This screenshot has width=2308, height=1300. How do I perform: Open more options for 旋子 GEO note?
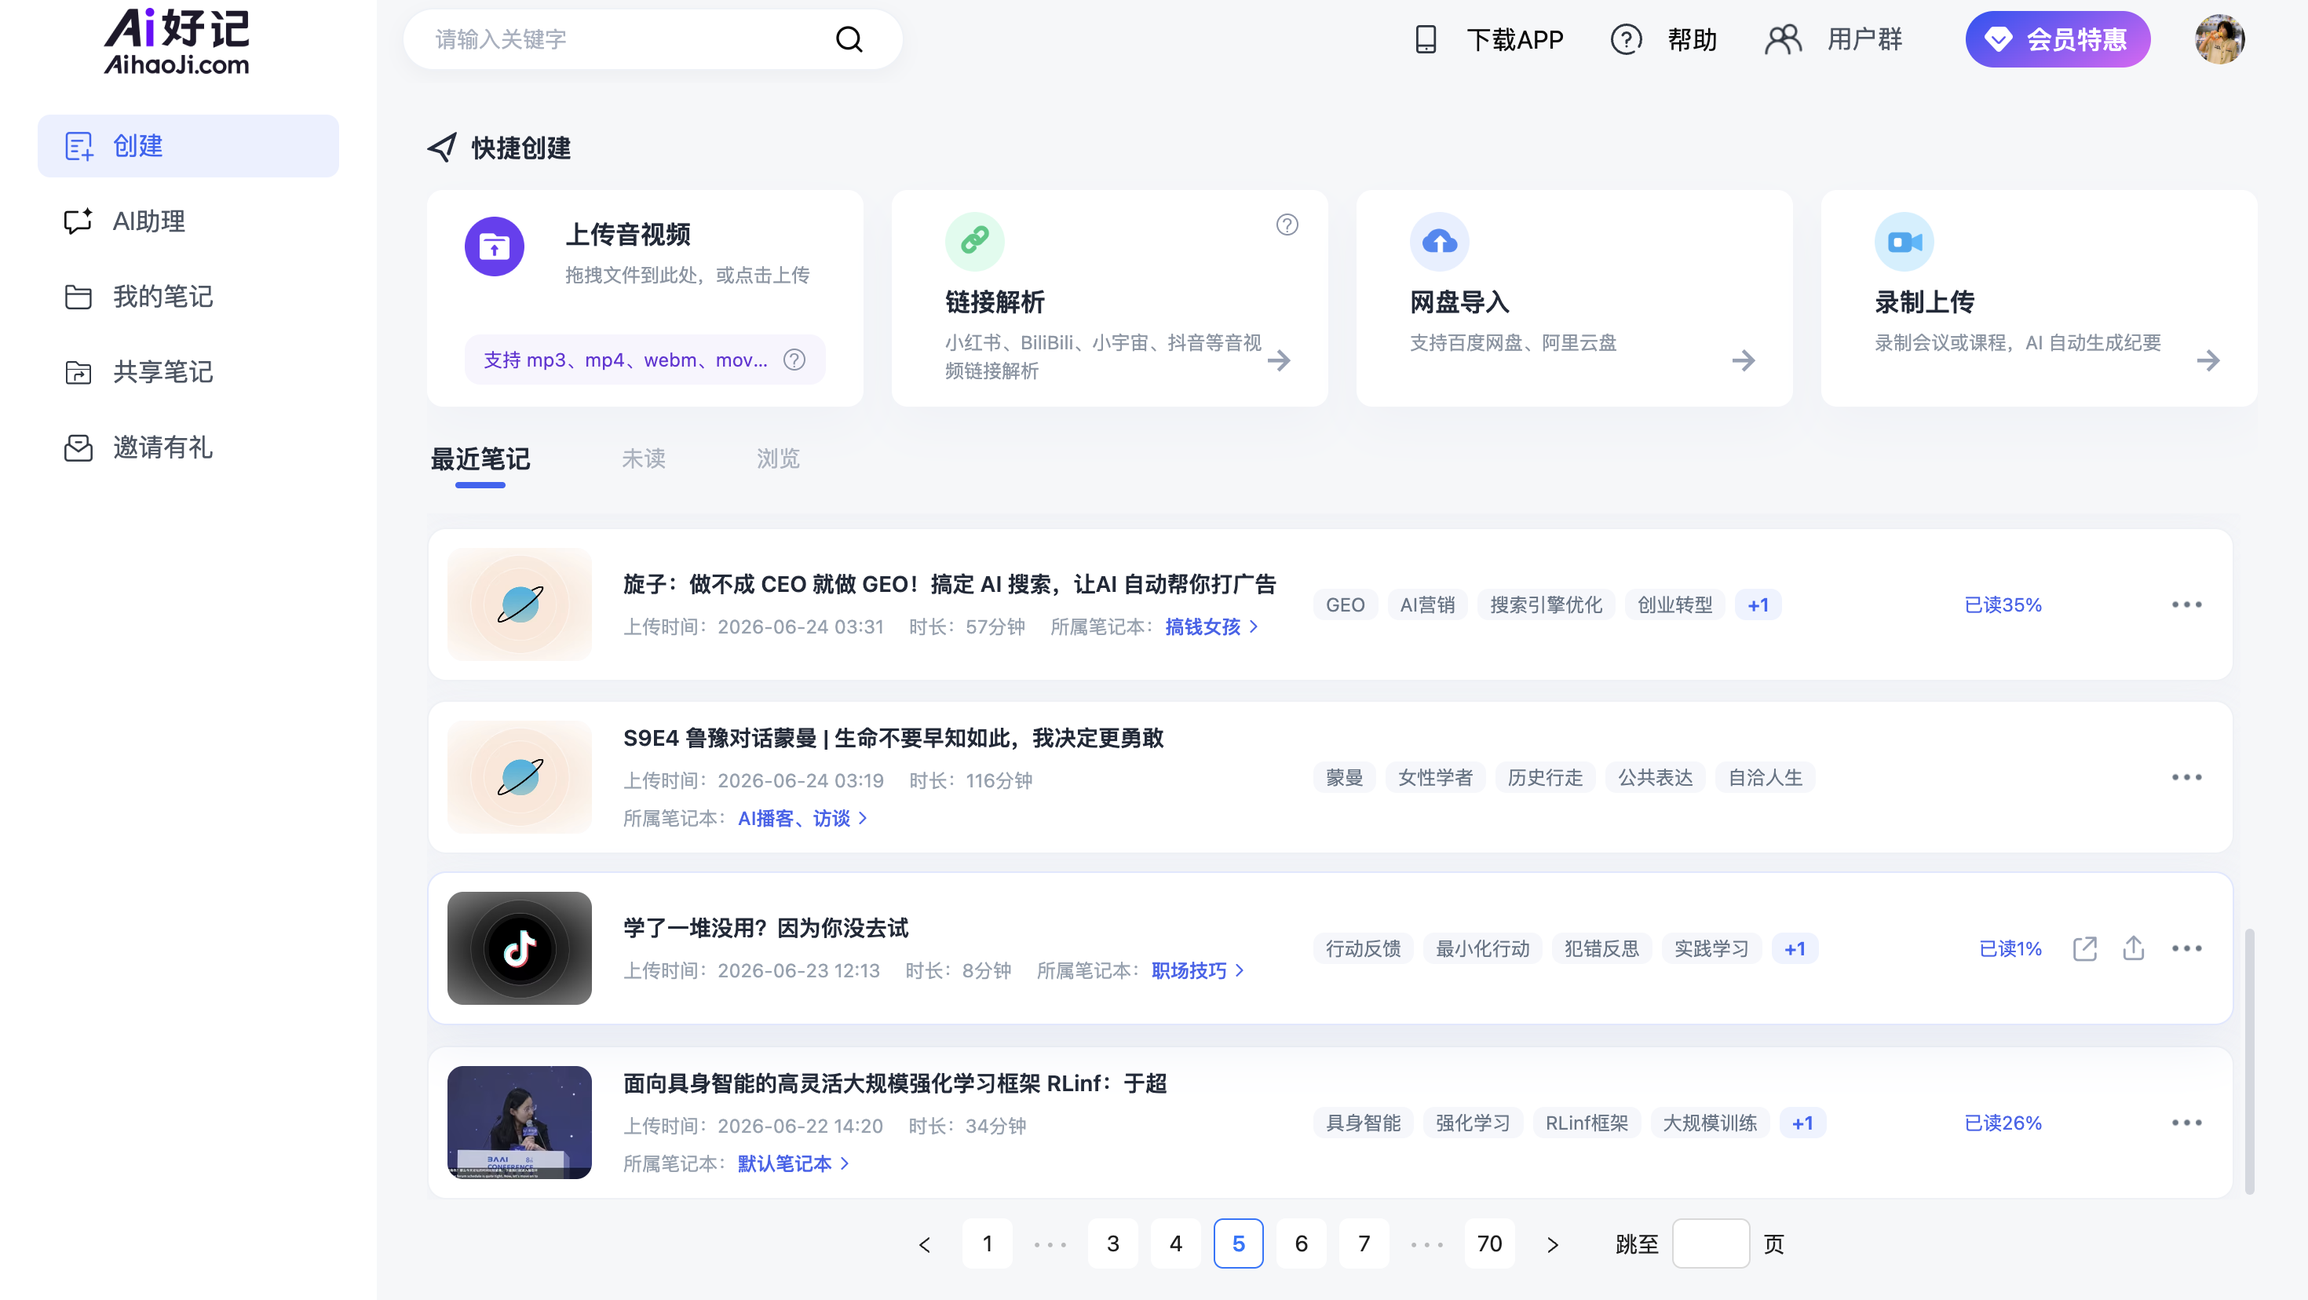(x=2186, y=604)
